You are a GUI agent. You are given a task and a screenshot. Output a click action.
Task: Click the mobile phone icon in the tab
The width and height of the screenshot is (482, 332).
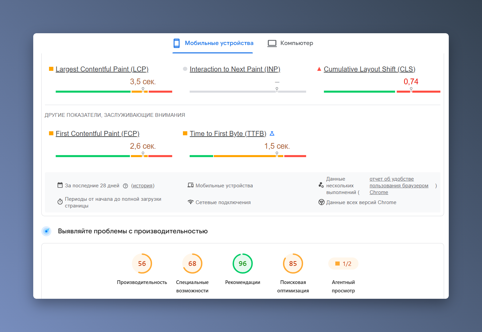click(177, 43)
